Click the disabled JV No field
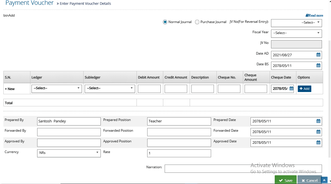331x184 pixels. [x=296, y=44]
